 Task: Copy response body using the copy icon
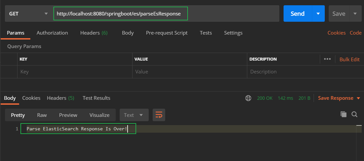(x=344, y=114)
